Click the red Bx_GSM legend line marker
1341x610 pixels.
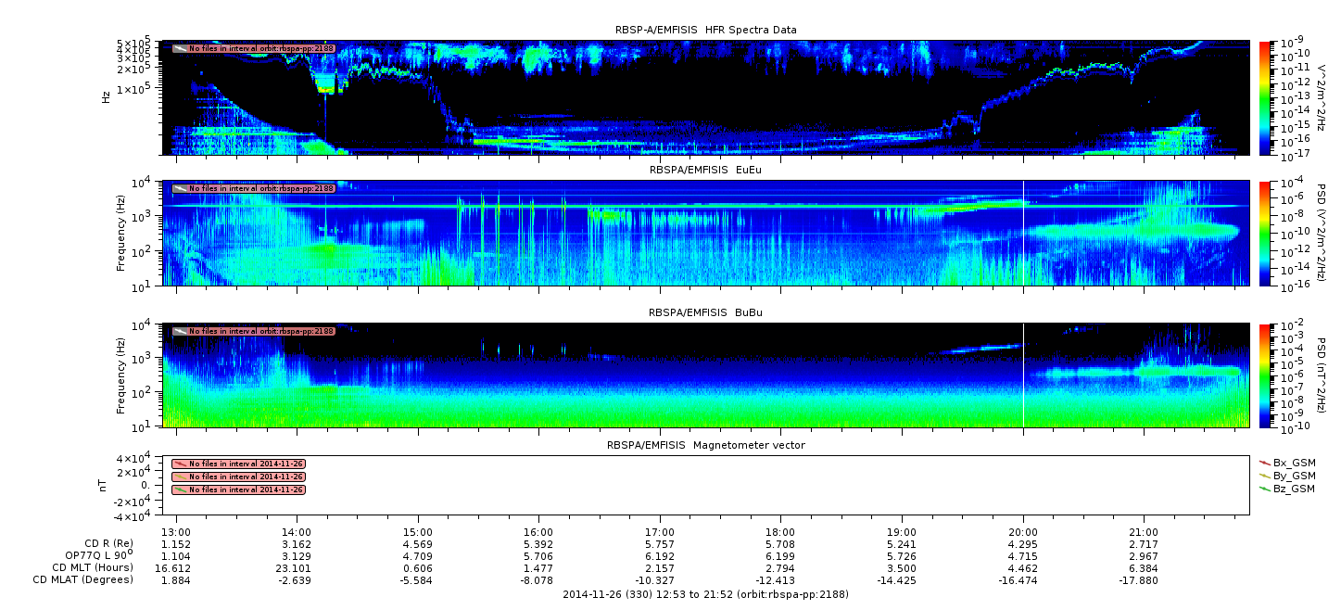pyautogui.click(x=1264, y=462)
